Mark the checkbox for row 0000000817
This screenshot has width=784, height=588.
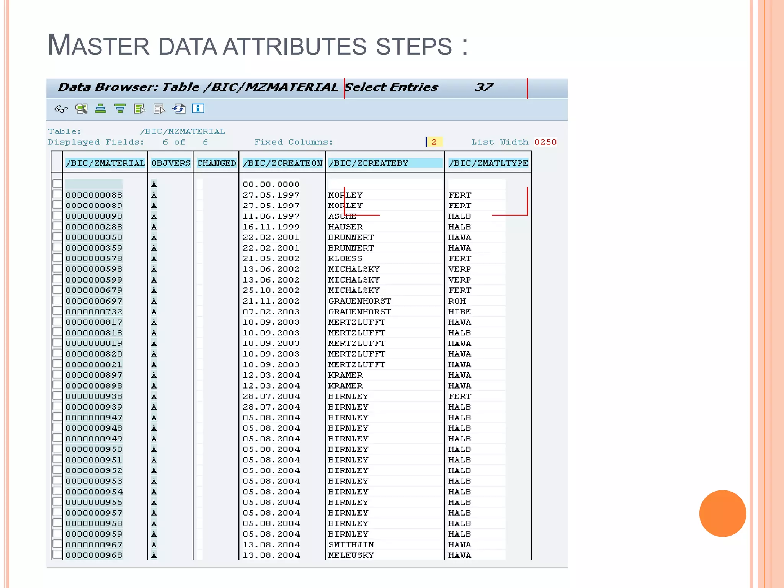pos(57,322)
